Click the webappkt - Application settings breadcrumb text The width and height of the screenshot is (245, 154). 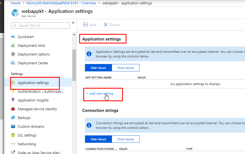tap(127, 3)
